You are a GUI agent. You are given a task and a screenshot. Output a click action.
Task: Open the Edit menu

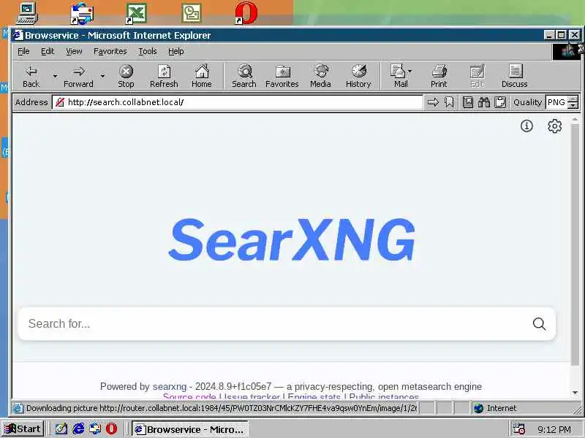tap(48, 51)
